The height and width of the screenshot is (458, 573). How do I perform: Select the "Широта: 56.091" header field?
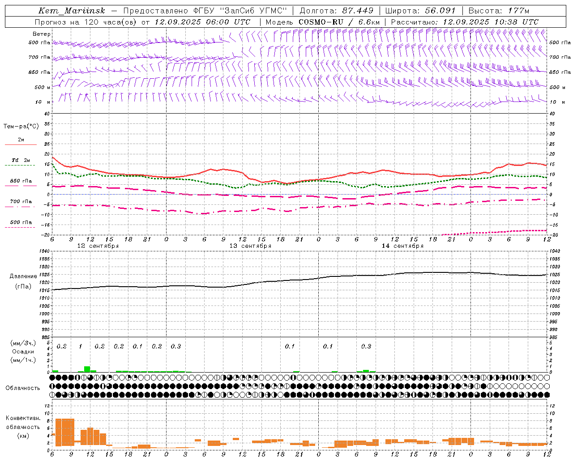coord(420,11)
